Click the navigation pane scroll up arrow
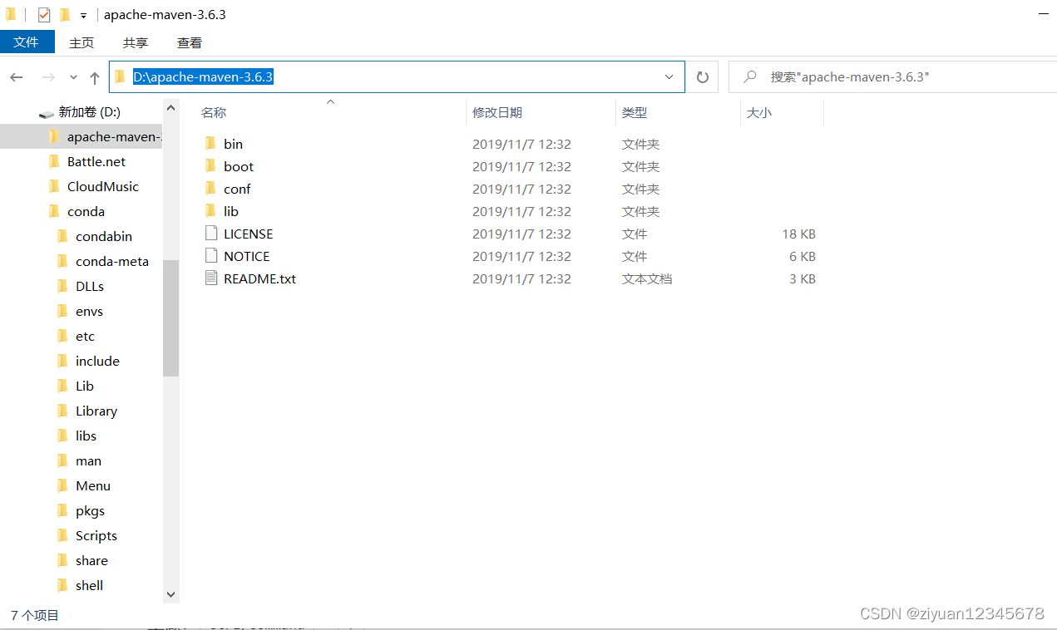The image size is (1057, 630). [x=171, y=107]
